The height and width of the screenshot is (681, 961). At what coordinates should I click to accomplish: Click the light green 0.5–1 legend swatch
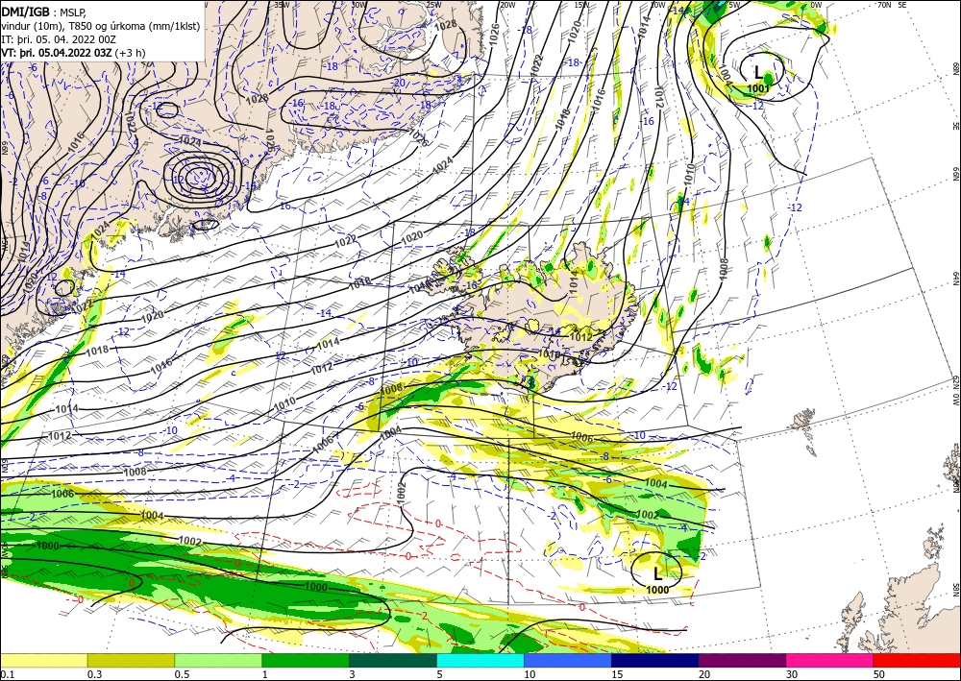(218, 660)
